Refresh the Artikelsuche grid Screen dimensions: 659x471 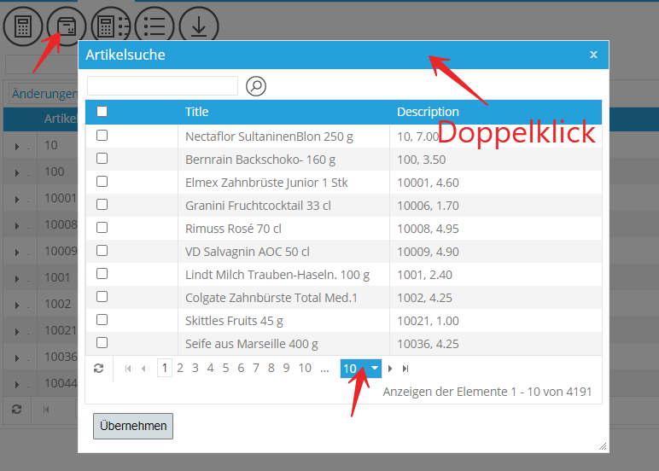pos(99,369)
